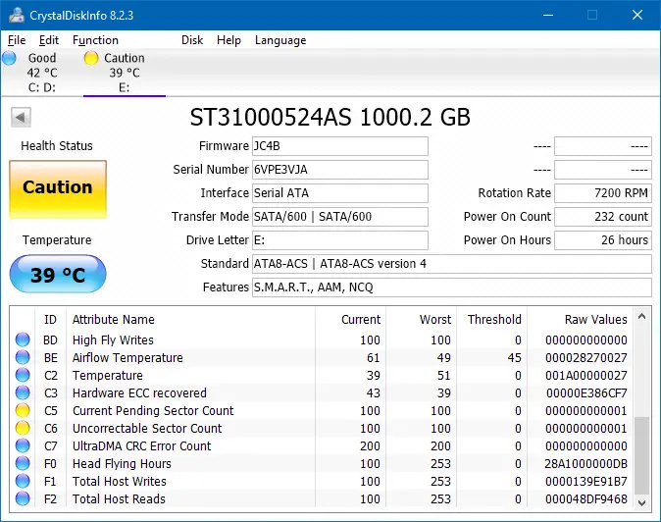Click the blue Good status icon
Image resolution: width=661 pixels, height=522 pixels.
(x=9, y=58)
